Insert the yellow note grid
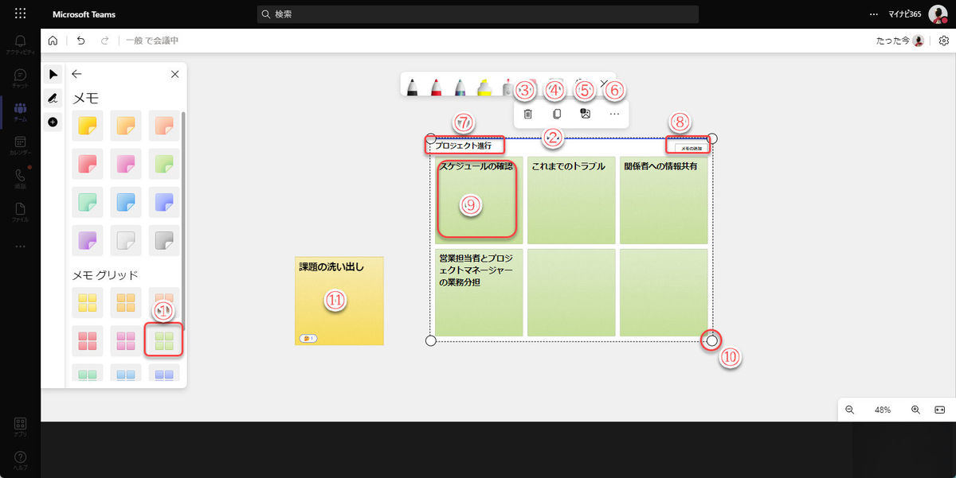This screenshot has height=478, width=956. (87, 302)
